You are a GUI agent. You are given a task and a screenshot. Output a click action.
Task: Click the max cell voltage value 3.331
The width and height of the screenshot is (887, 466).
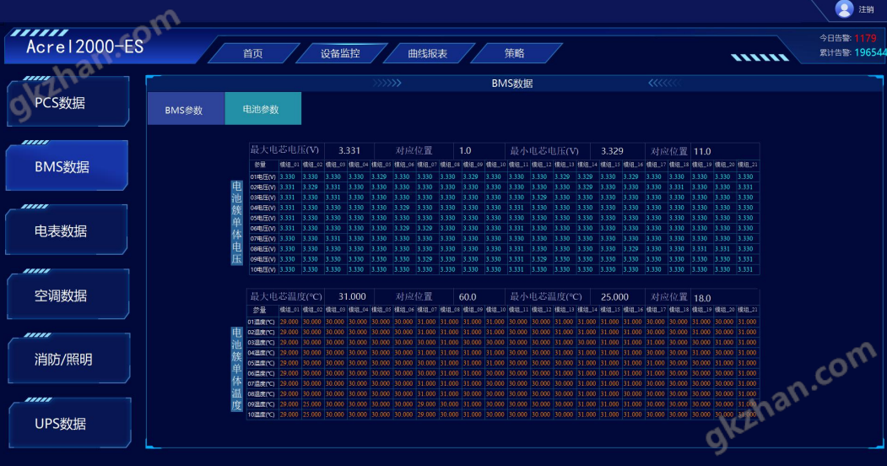point(349,150)
